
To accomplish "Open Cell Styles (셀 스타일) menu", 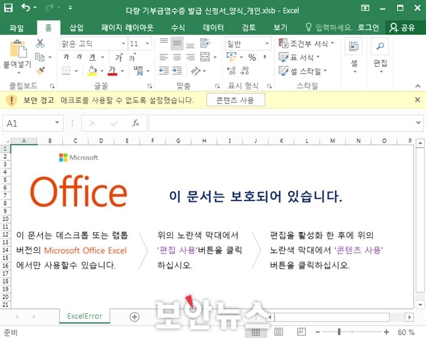I will tap(303, 71).
